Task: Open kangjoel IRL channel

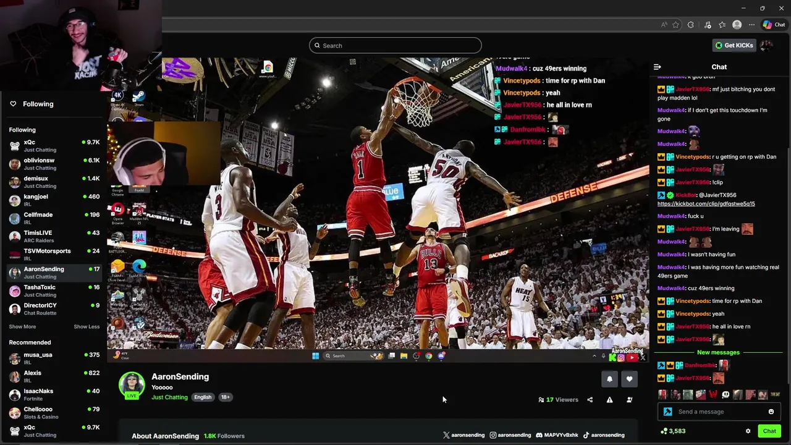Action: (54, 200)
